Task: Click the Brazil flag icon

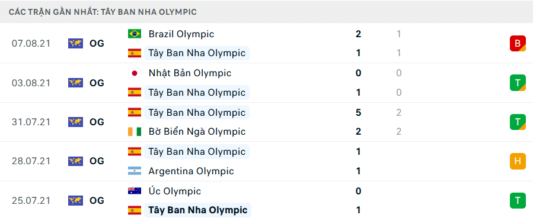Action: (134, 34)
